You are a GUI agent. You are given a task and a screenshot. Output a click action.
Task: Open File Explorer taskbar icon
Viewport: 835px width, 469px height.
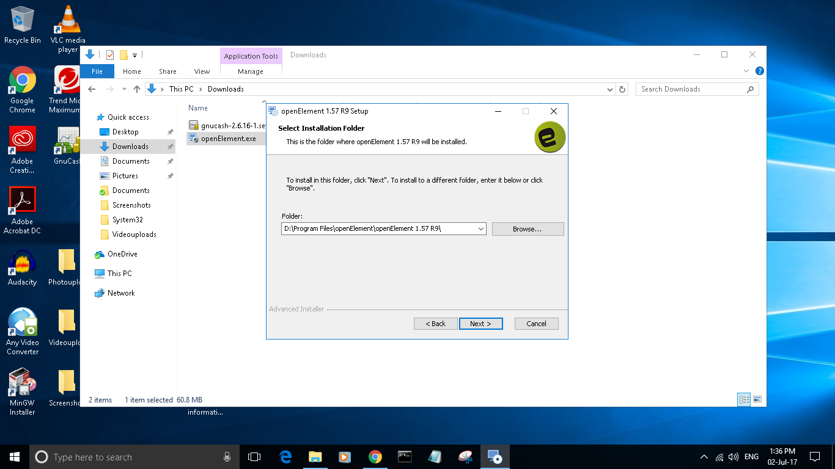coord(315,457)
